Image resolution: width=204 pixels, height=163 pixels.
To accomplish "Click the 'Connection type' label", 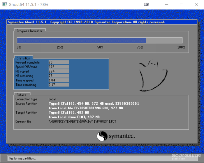I will click(x=27, y=99).
